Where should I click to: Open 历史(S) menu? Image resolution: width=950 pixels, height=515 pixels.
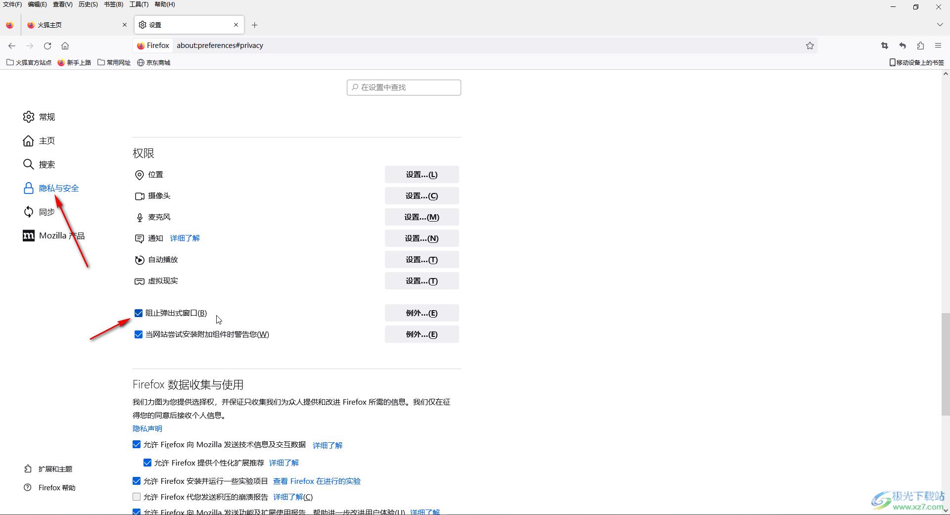click(x=88, y=4)
